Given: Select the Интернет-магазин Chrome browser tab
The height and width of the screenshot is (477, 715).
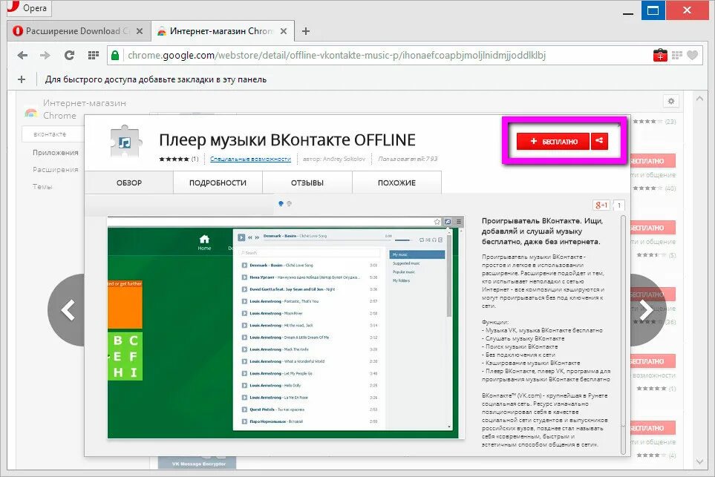Looking at the screenshot, I should tap(221, 31).
